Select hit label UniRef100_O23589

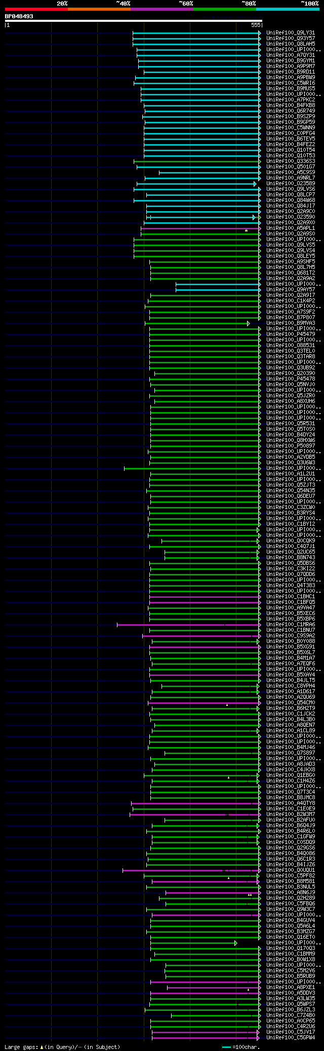(x=292, y=184)
